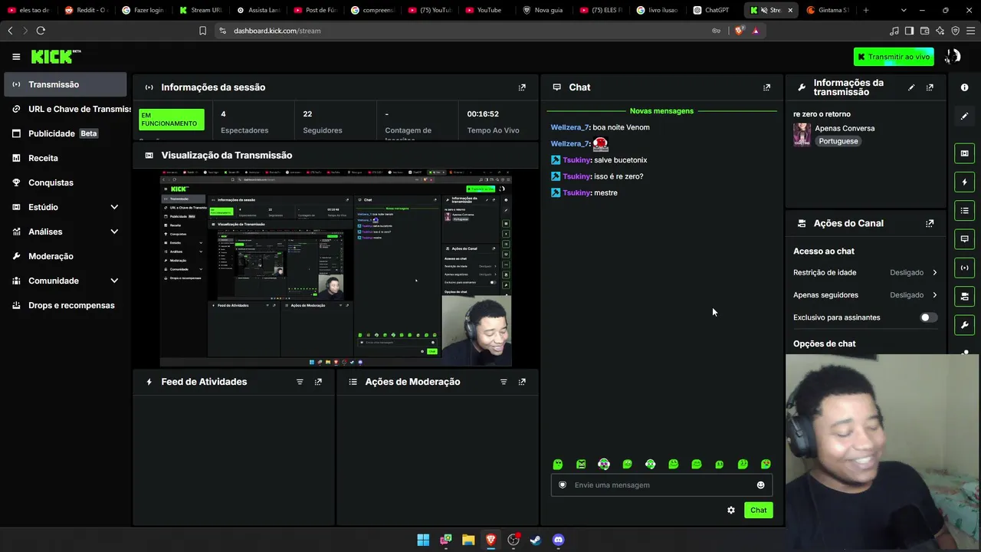Open the browser tab list dropdown

pyautogui.click(x=903, y=10)
